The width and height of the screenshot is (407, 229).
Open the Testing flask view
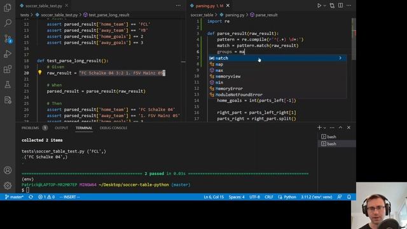(x=8, y=85)
